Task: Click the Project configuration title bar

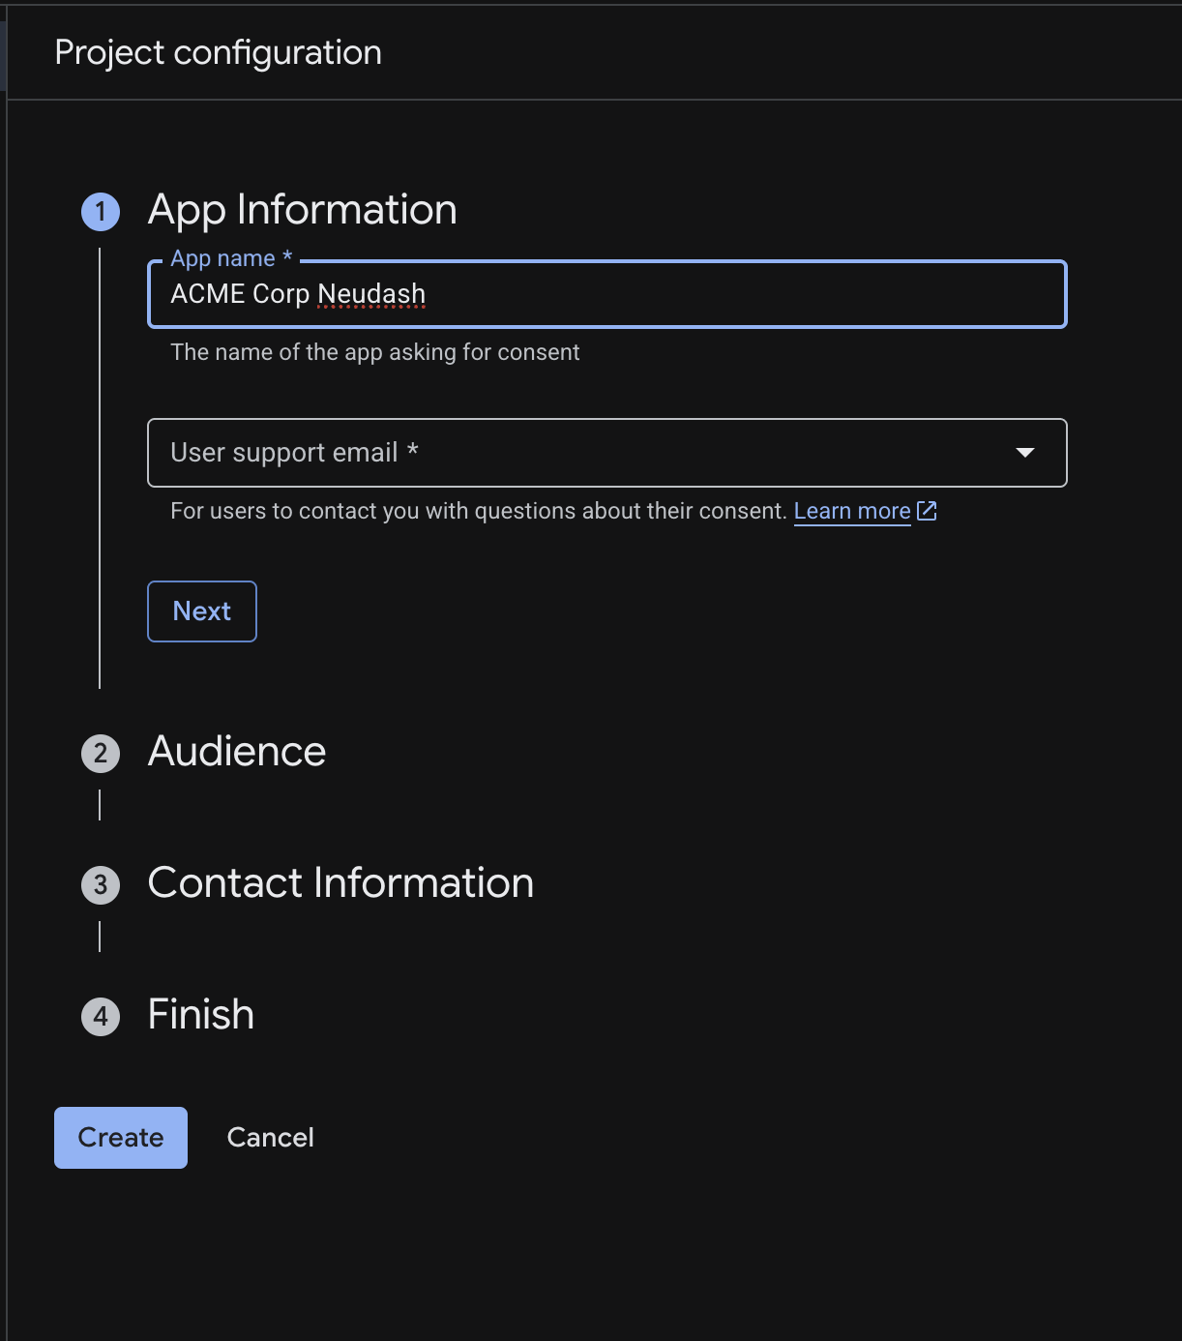Action: 218,51
